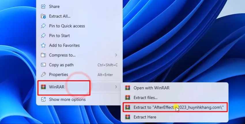This screenshot has width=245, height=124.
Task: Click the Copy as path icon
Action: 43,65
